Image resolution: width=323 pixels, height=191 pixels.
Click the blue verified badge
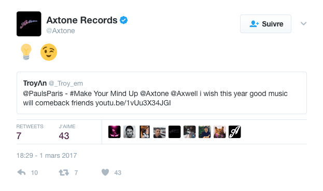[124, 20]
